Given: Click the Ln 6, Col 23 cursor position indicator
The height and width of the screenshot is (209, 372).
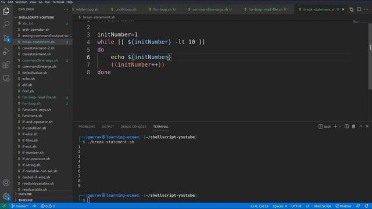Looking at the screenshot, I should 259,206.
